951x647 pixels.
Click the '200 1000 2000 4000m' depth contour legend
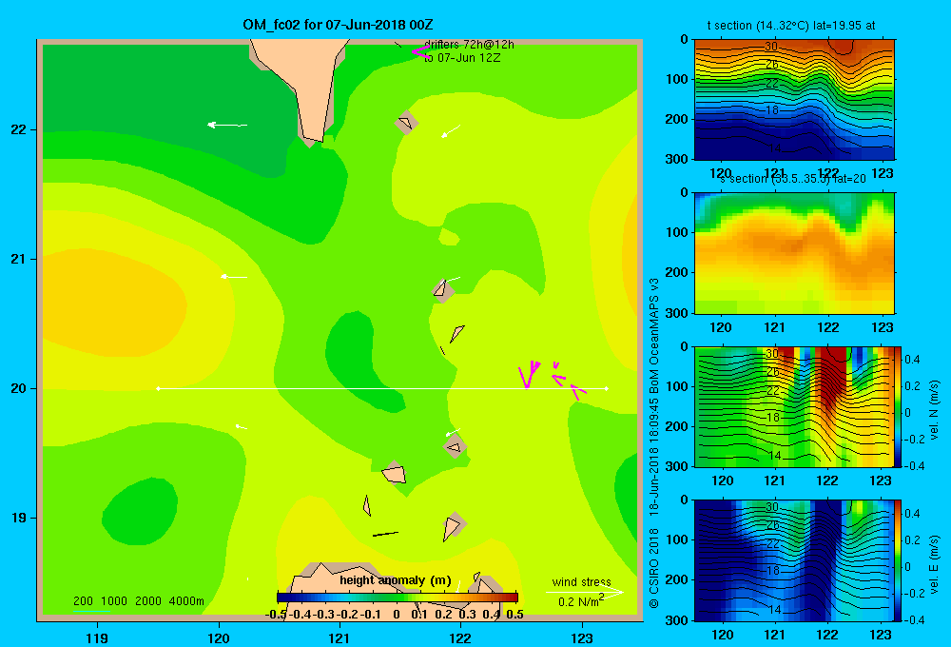138,601
